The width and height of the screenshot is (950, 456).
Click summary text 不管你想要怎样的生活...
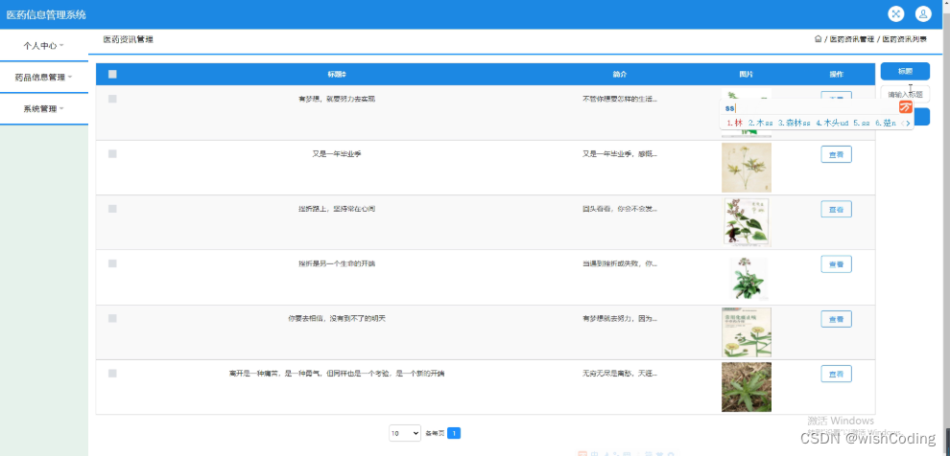619,99
